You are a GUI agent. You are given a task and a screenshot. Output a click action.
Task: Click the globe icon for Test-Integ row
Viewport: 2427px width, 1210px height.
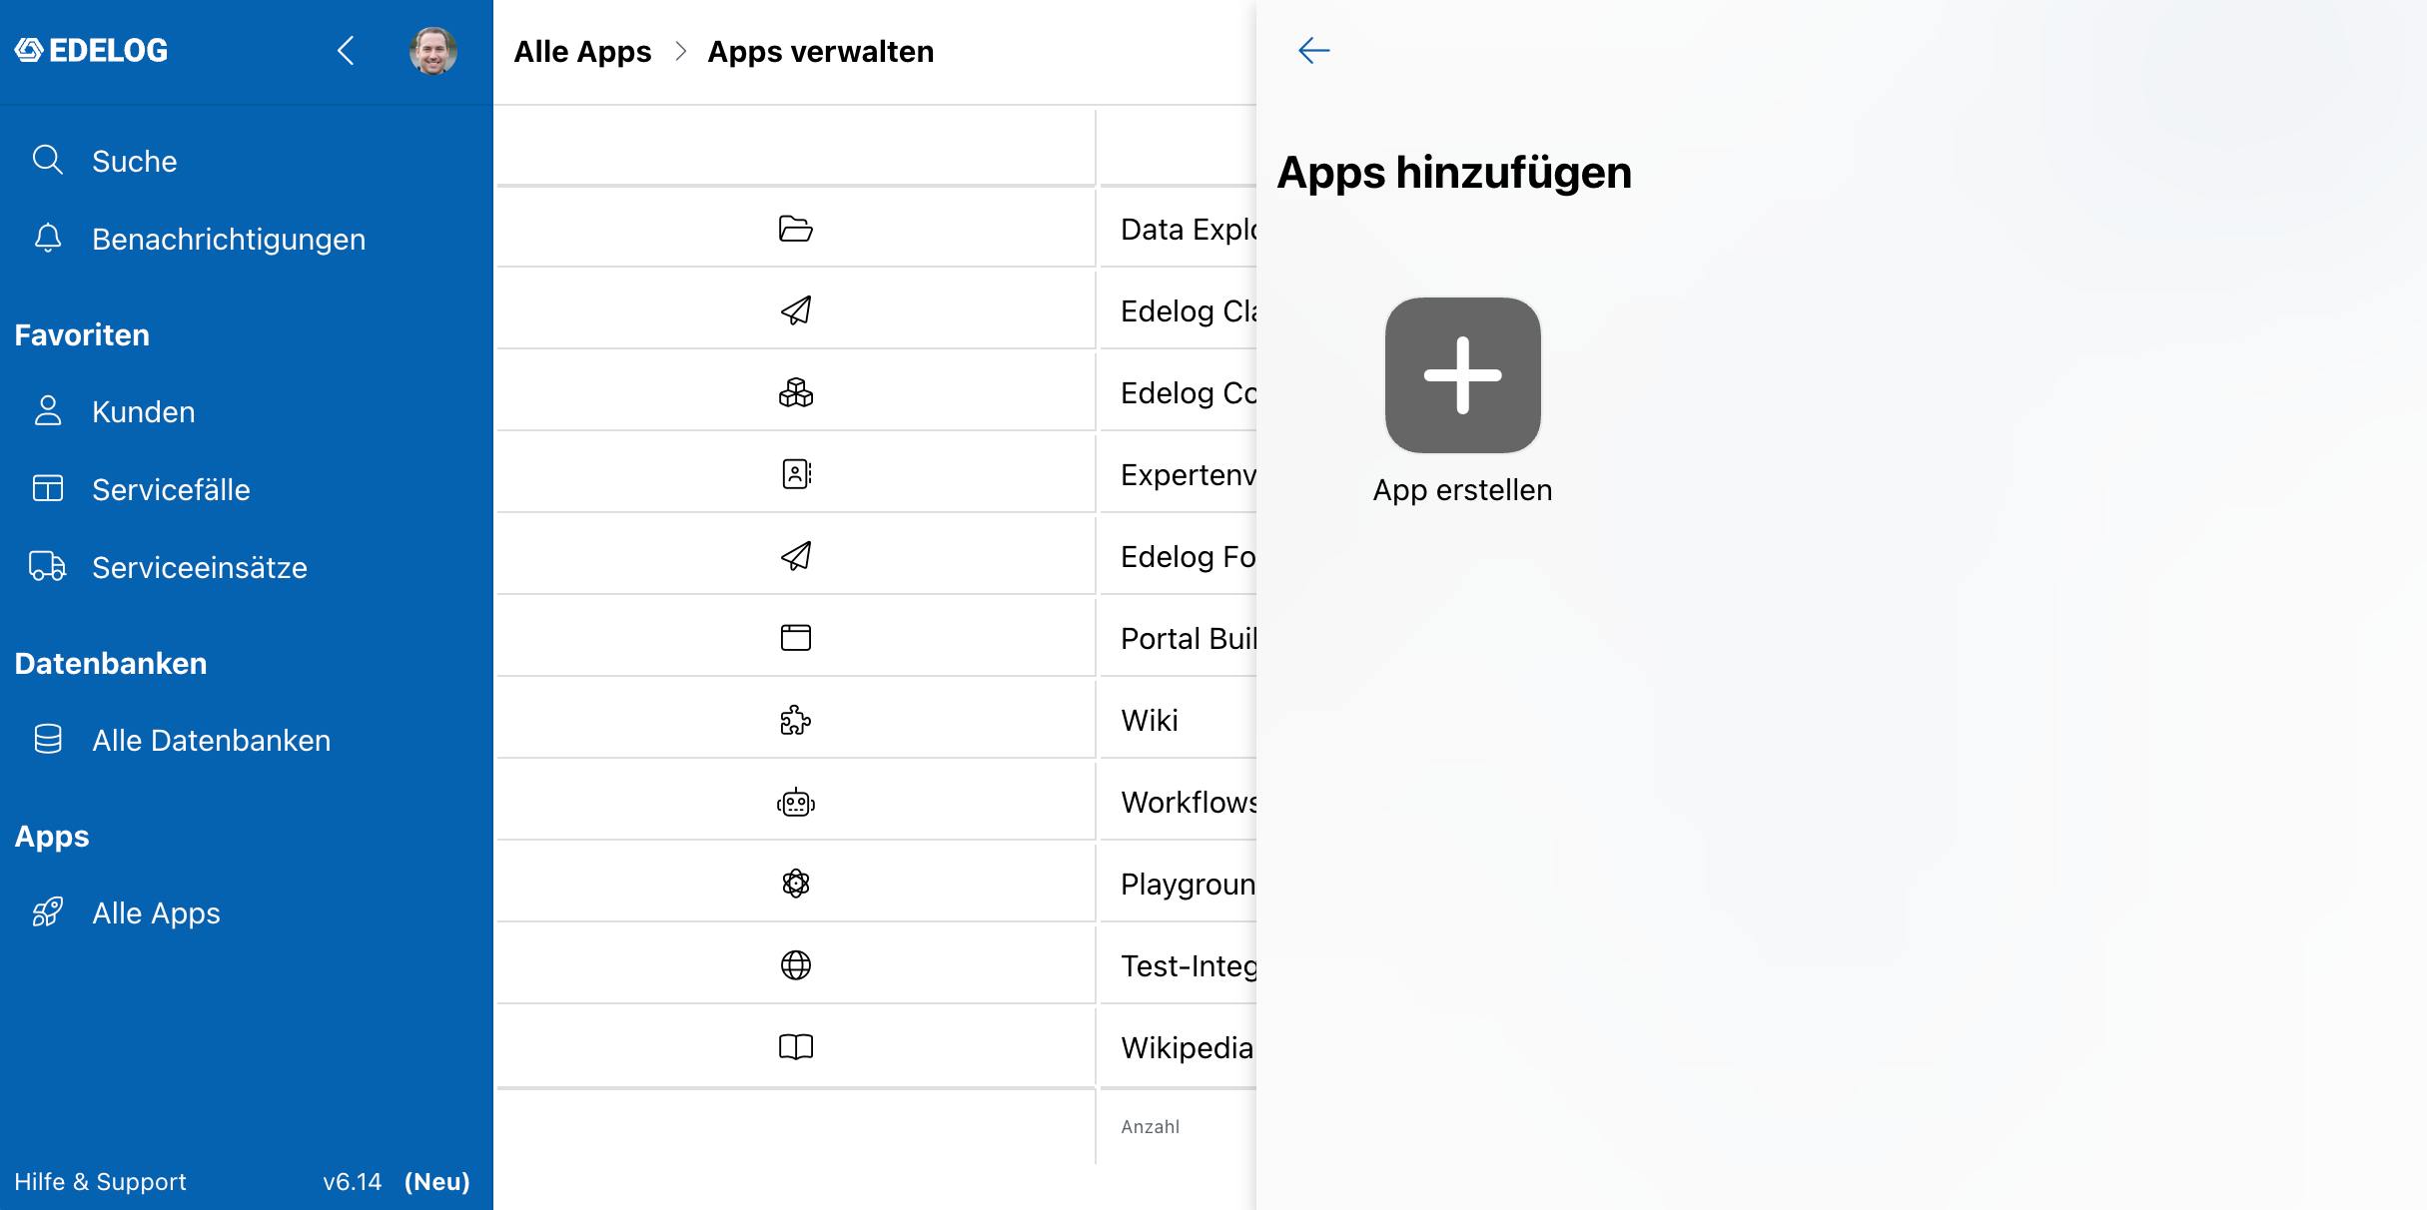point(796,965)
